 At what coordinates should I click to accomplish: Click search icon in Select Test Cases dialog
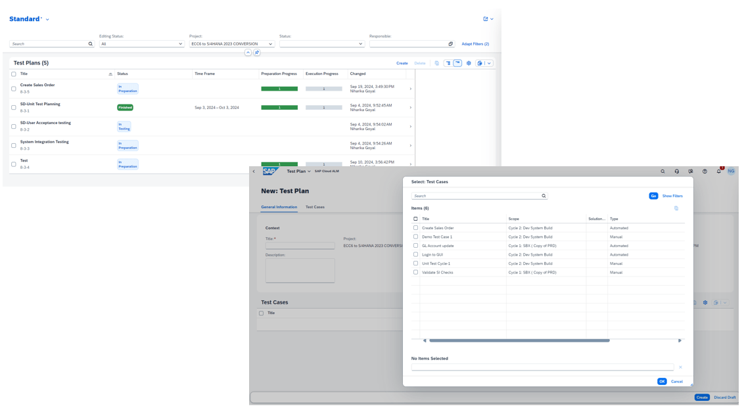coord(544,196)
